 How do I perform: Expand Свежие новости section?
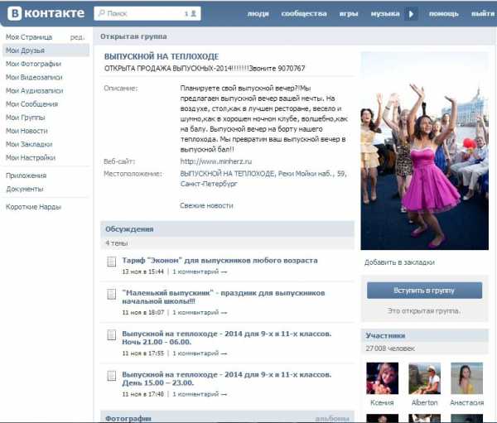click(x=206, y=205)
